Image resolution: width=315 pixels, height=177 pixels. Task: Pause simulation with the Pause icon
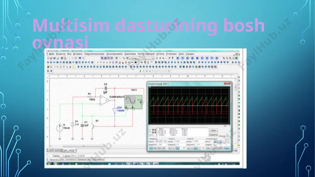(144, 71)
